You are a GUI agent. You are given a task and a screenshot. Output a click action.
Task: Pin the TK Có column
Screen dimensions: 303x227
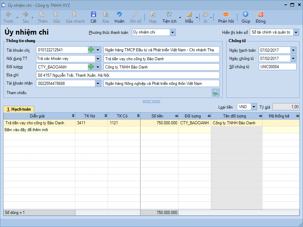click(x=138, y=116)
